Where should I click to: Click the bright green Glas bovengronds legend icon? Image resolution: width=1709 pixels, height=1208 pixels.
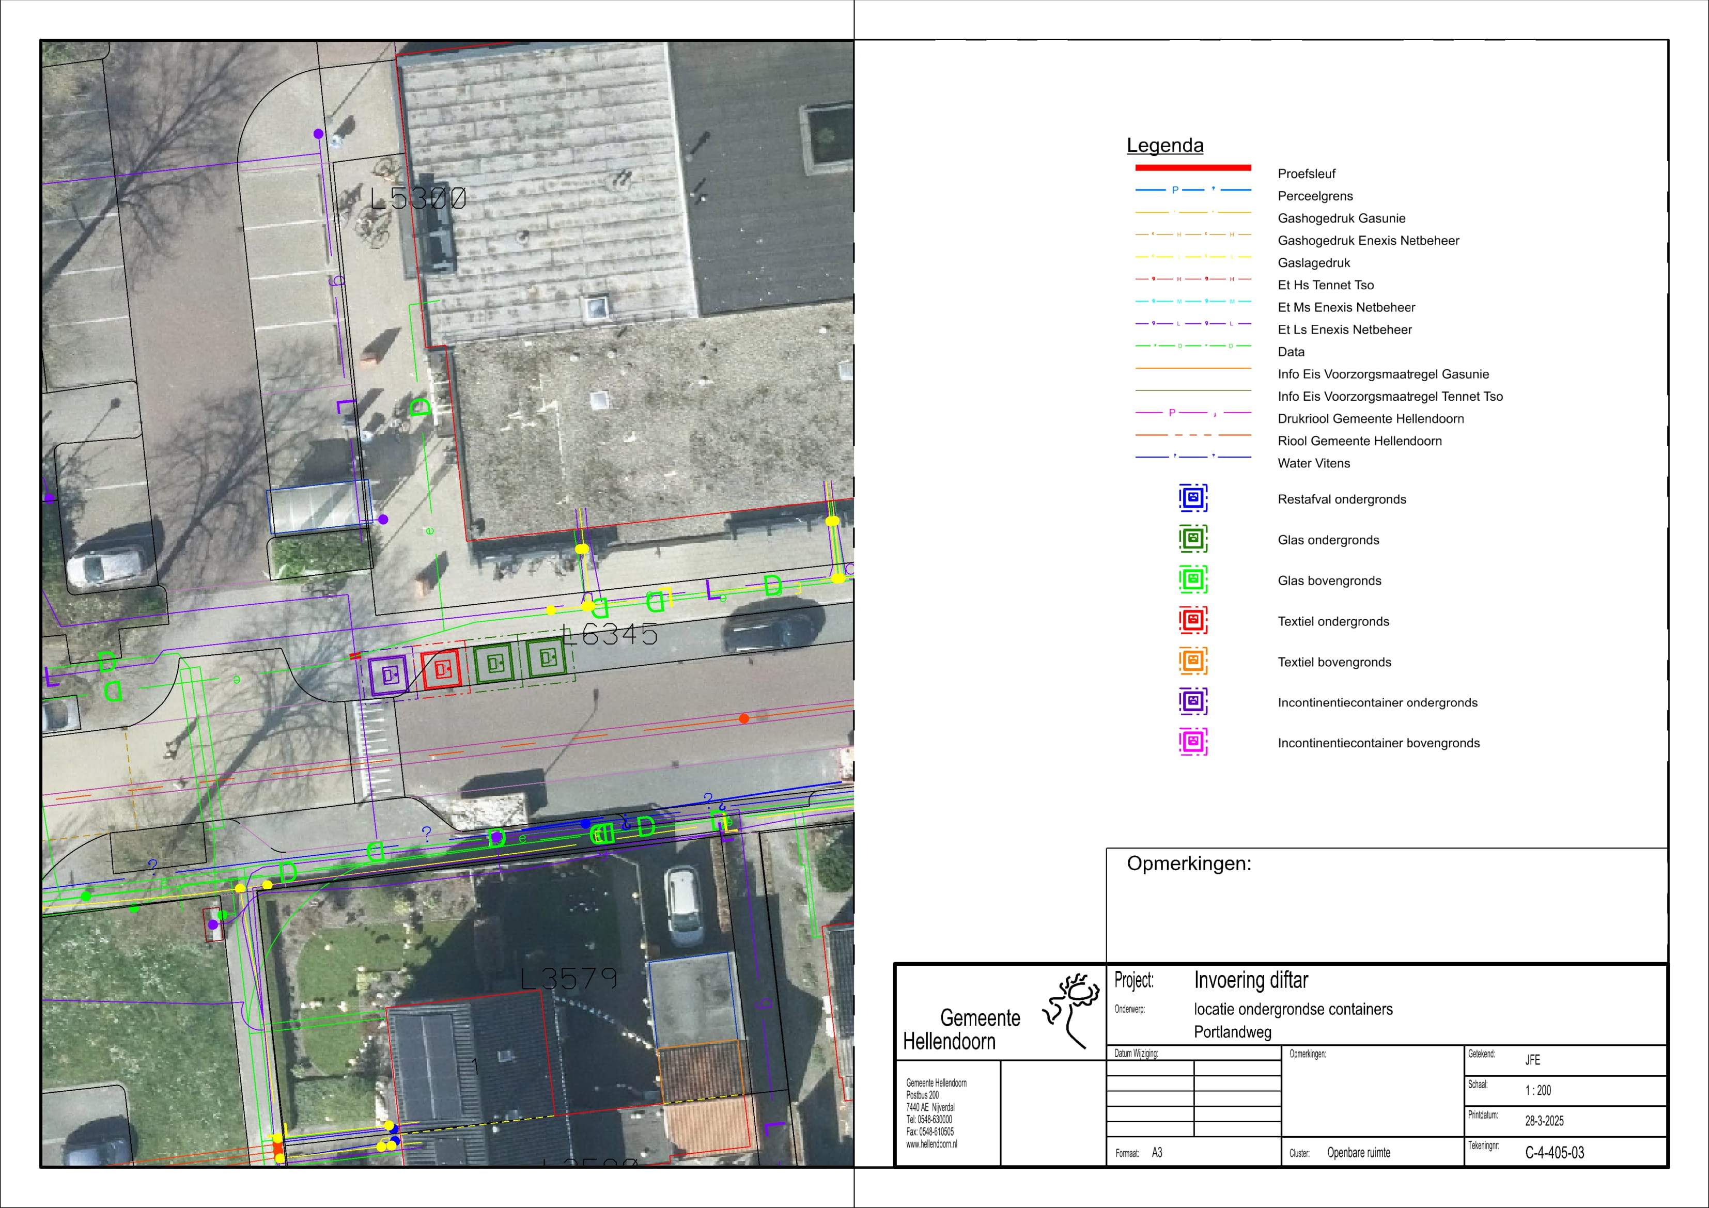click(x=1192, y=579)
